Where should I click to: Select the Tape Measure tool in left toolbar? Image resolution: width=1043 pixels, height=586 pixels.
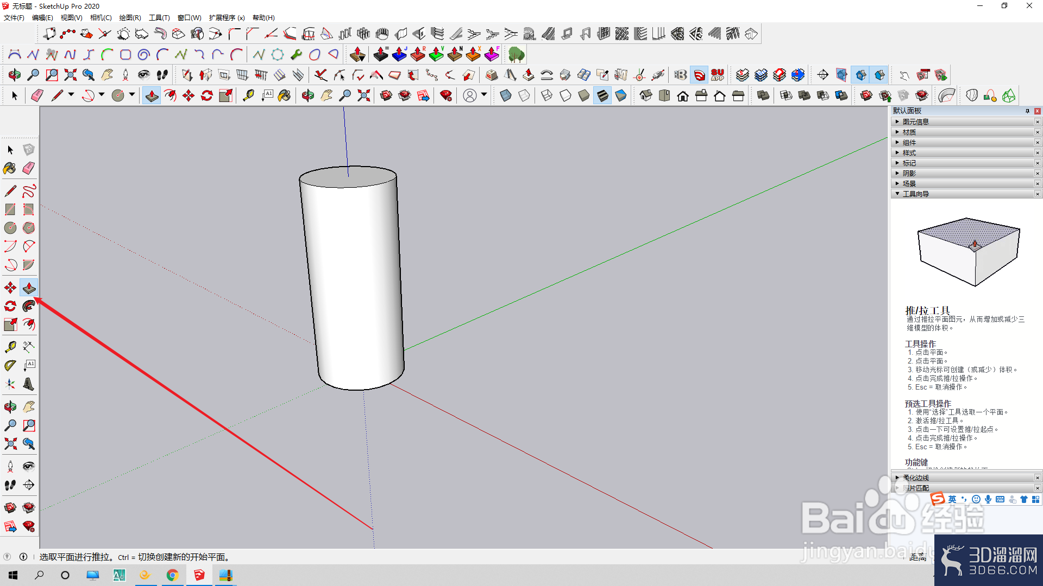point(10,347)
